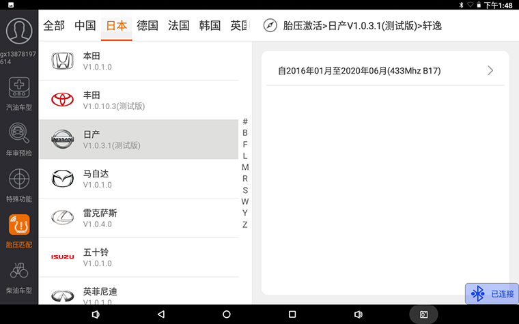The height and width of the screenshot is (324, 519).
Task: Select 英菲尼迪 in the brand list
Action: 139,291
